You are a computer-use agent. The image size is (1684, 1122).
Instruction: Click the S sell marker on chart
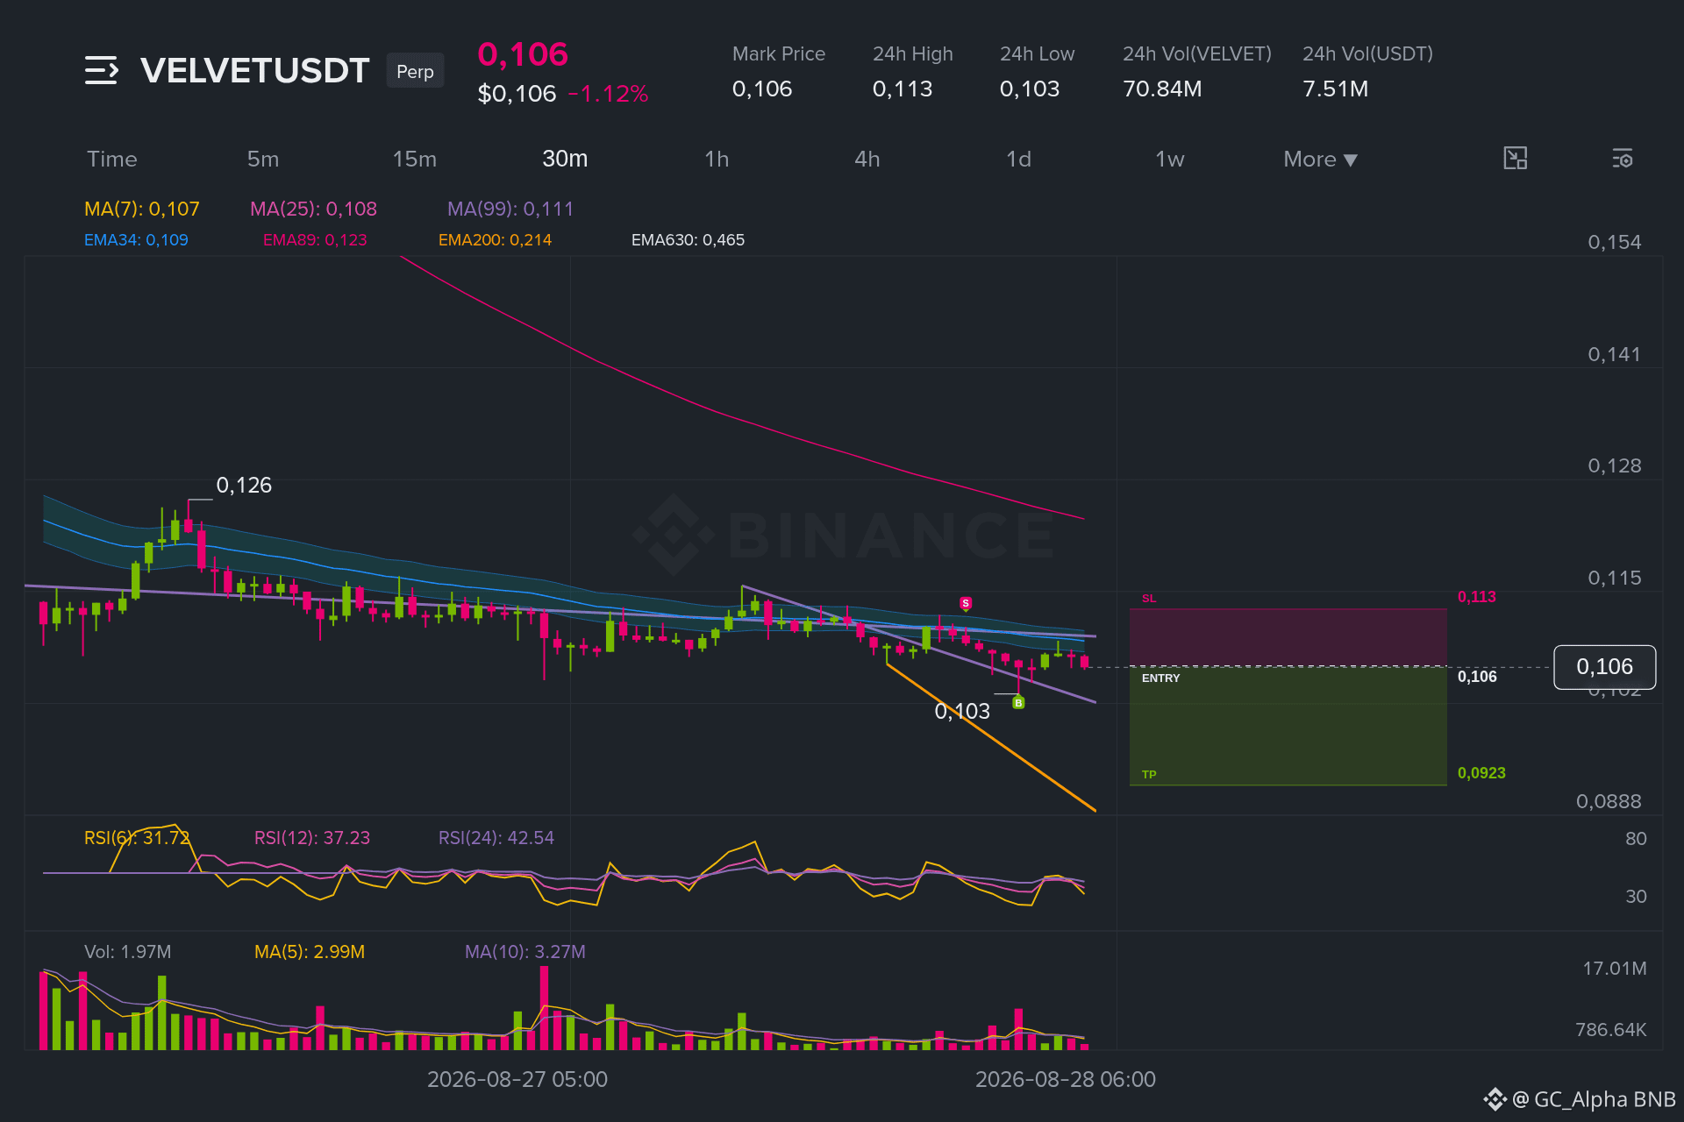click(x=966, y=603)
